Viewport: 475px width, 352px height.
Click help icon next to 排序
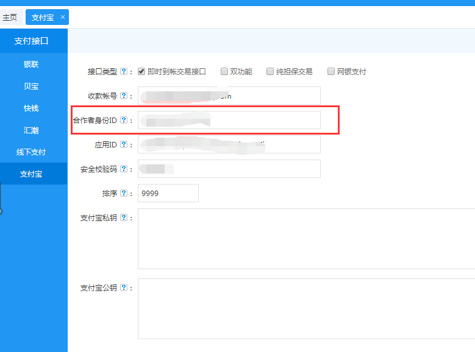[x=124, y=193]
